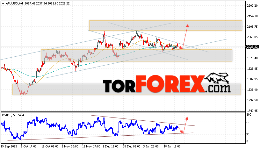
Task: Click the 2063.85 price axis value
Action: 252,37
